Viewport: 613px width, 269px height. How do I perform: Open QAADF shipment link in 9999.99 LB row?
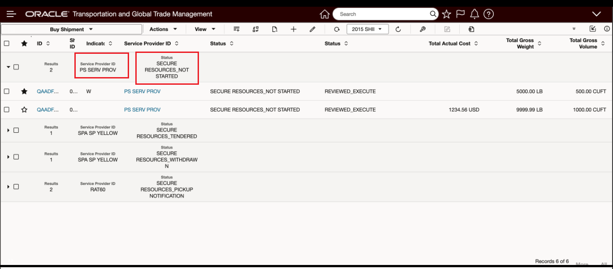coord(47,110)
